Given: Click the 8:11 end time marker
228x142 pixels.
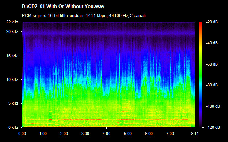Looking at the screenshot, I should pyautogui.click(x=195, y=134).
